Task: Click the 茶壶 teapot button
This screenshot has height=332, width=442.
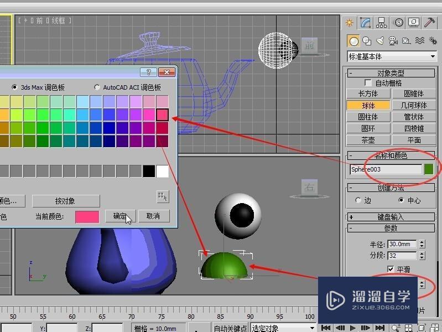Action: click(x=368, y=140)
